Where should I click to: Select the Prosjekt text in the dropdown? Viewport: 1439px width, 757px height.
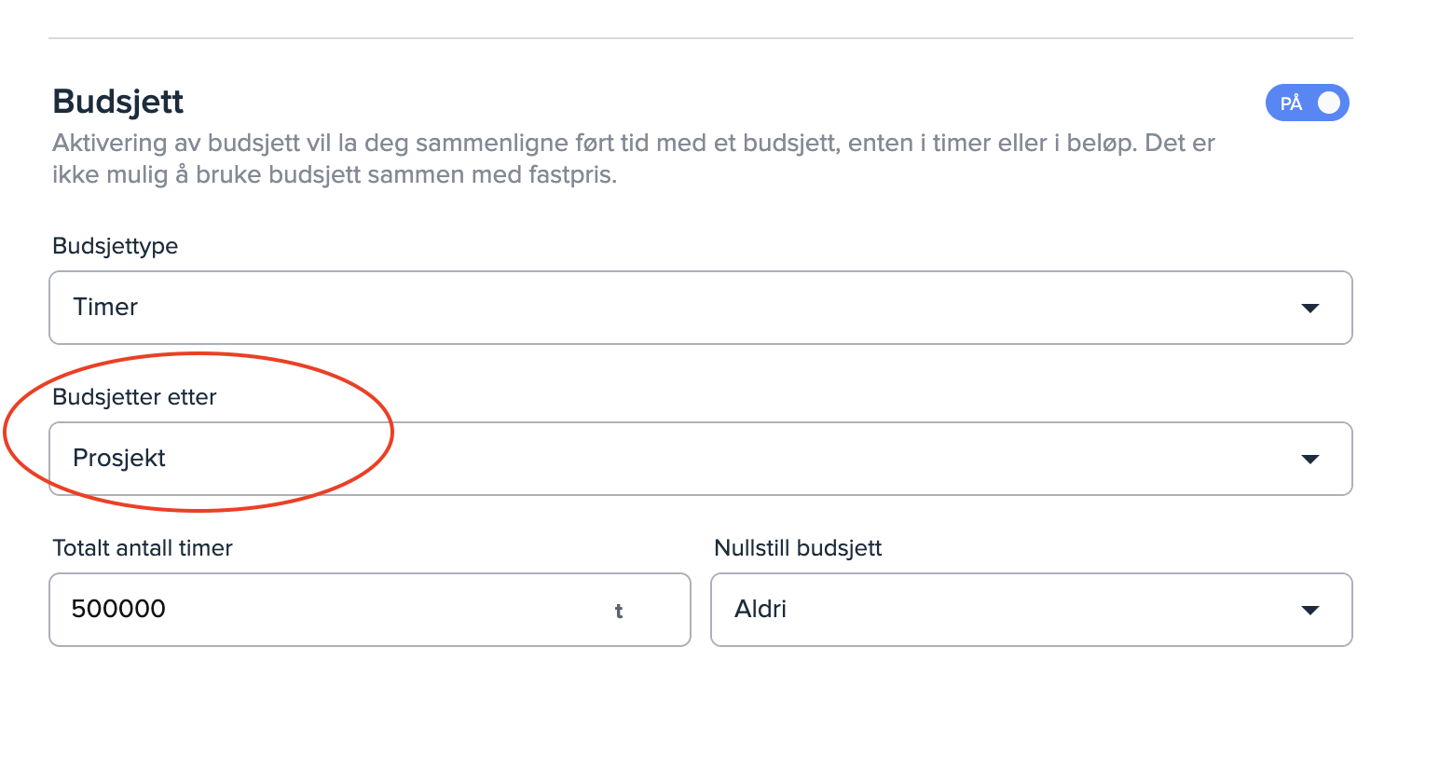(x=119, y=459)
